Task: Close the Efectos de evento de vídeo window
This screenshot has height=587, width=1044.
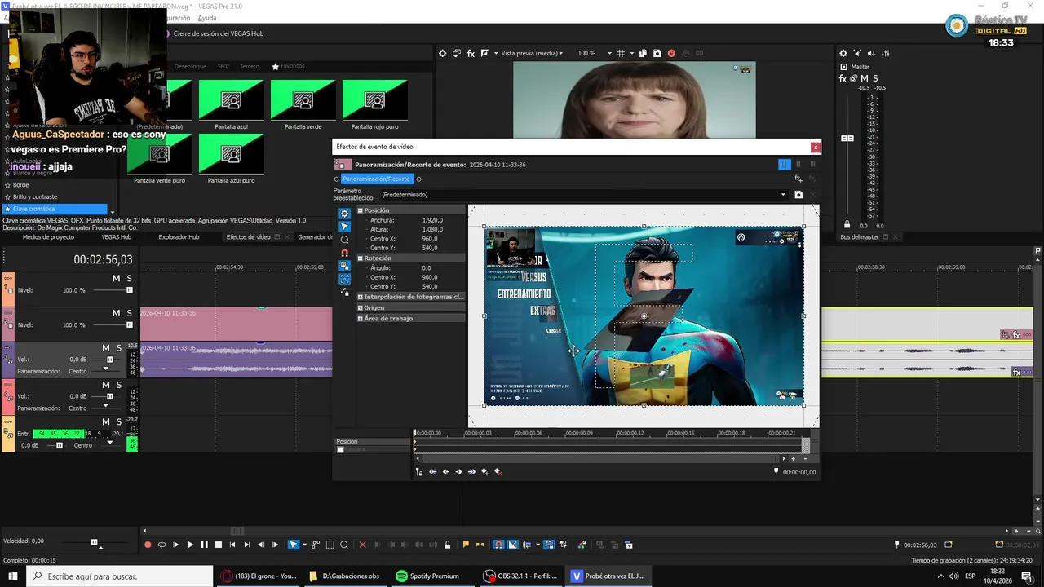Action: tap(815, 147)
